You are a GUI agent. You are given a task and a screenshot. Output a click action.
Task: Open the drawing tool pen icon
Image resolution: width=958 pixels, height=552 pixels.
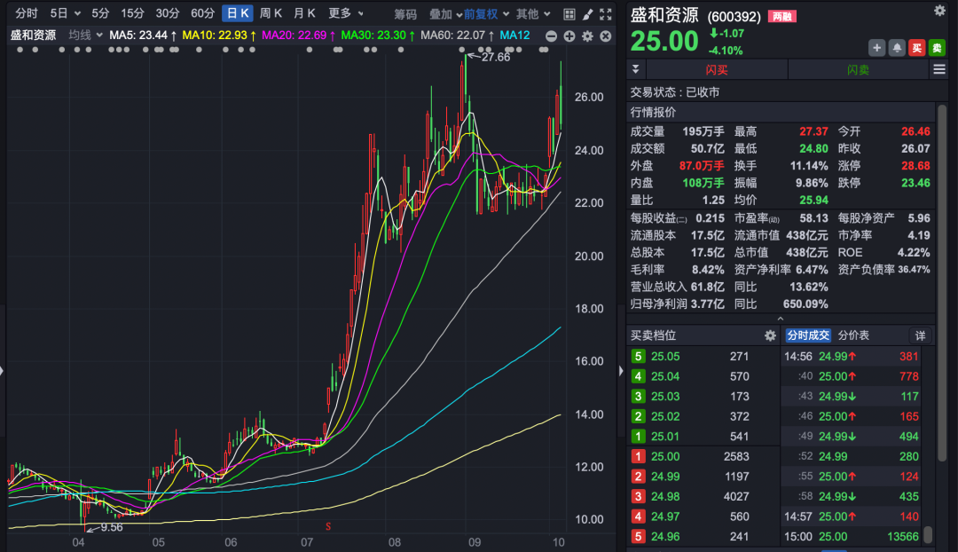pos(587,13)
